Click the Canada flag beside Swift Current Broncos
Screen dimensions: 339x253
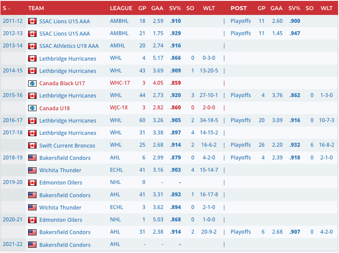32,145
